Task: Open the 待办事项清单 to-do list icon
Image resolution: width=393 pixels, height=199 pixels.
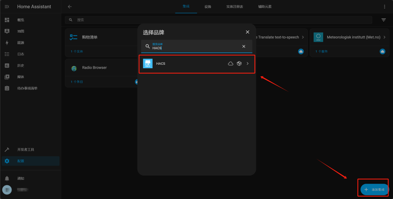Action: click(x=7, y=88)
